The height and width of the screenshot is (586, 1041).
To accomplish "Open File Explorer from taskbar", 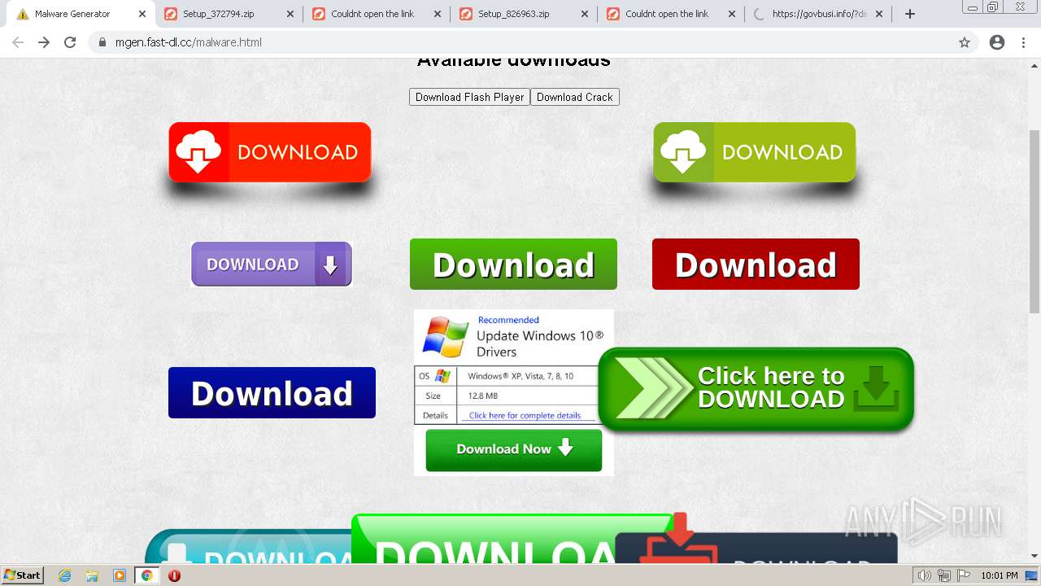I will [92, 575].
